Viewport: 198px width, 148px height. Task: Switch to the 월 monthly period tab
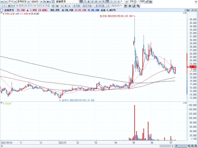[x=89, y=2]
